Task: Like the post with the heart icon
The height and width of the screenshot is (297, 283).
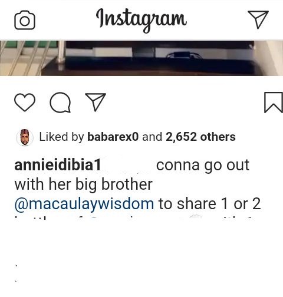Action: pos(25,103)
